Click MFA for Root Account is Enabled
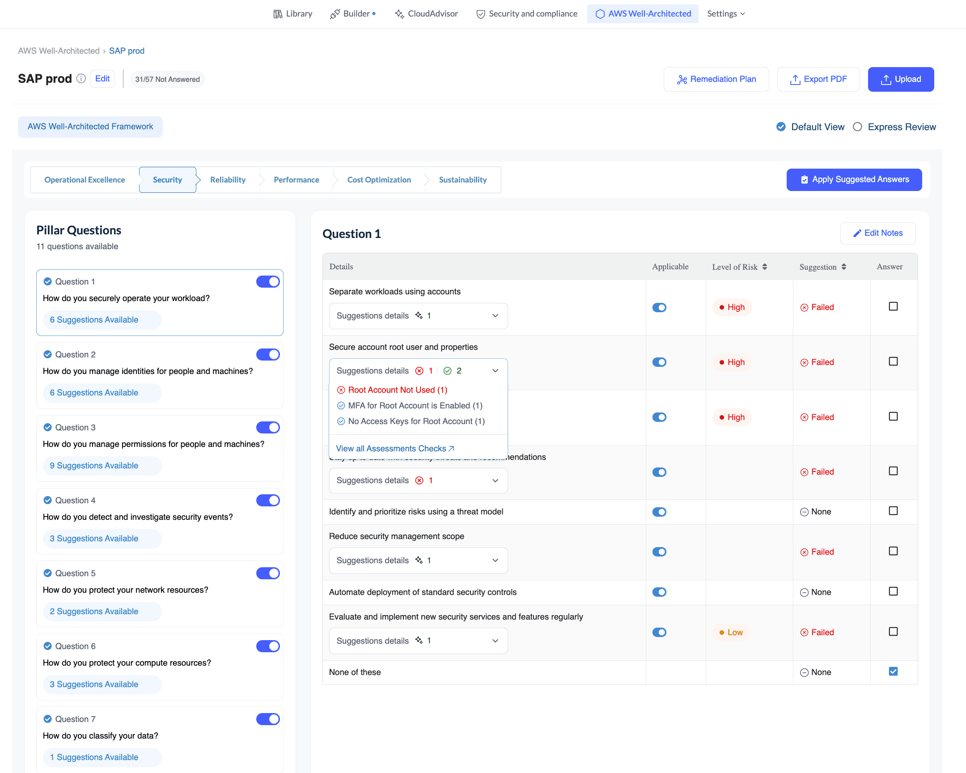966x773 pixels. pos(410,406)
